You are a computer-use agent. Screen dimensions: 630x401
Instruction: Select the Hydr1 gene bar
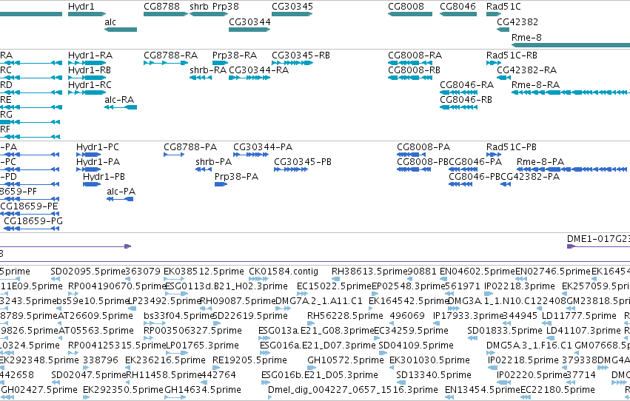coord(87,14)
